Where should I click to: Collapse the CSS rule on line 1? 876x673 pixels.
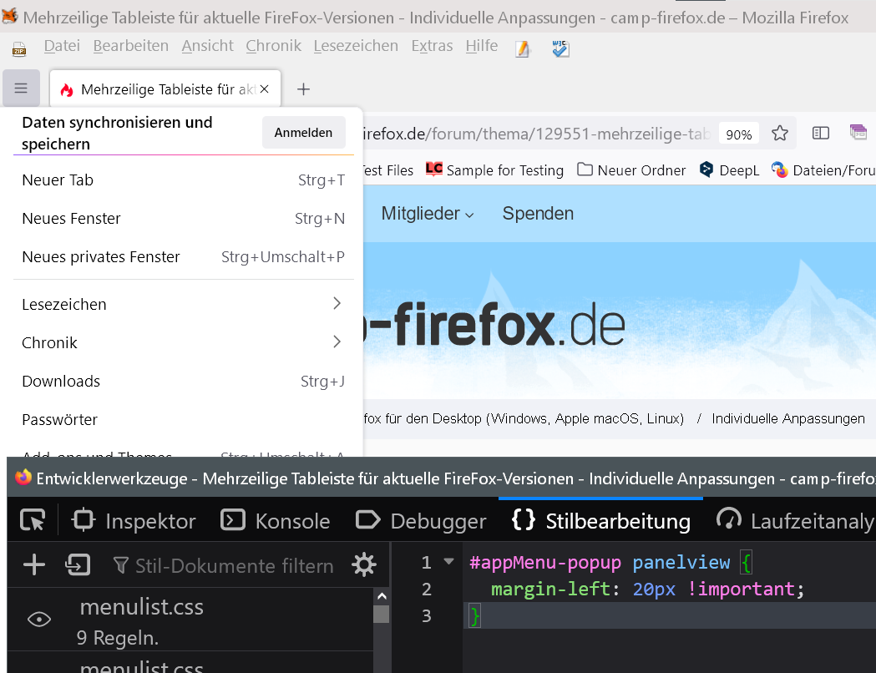(x=448, y=561)
